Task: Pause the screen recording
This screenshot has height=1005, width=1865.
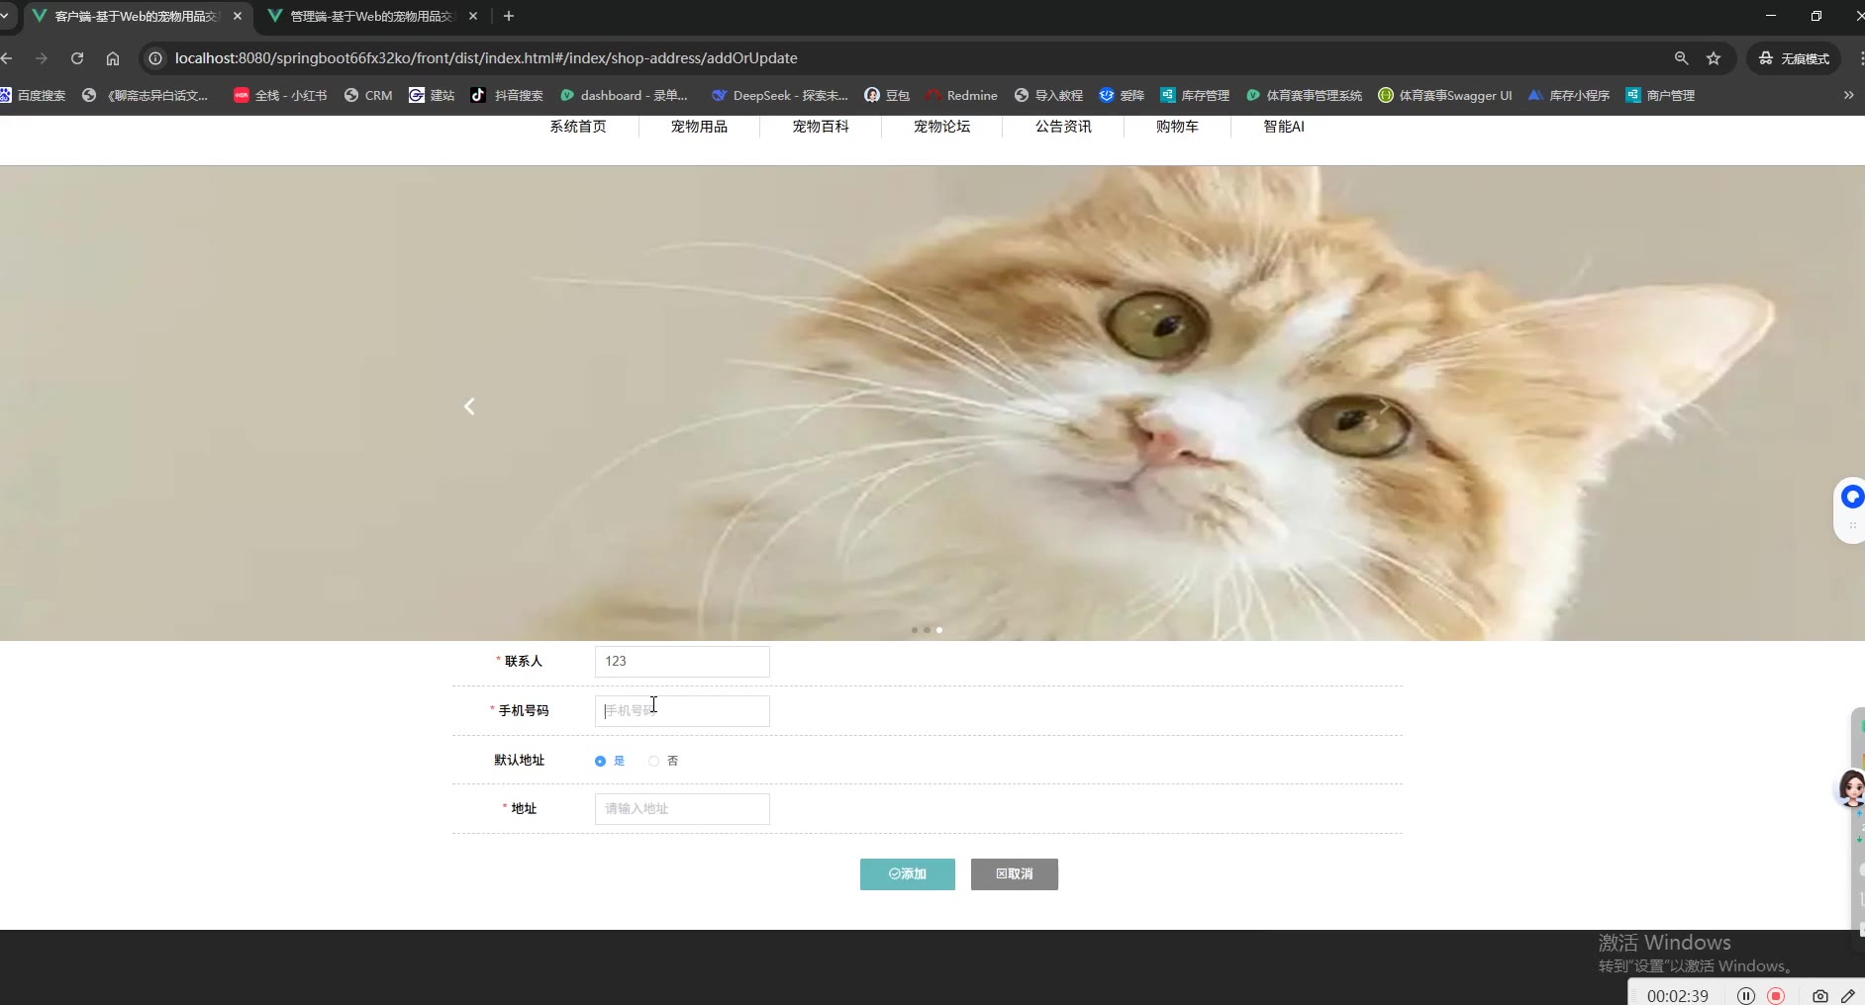Action: pyautogui.click(x=1746, y=996)
